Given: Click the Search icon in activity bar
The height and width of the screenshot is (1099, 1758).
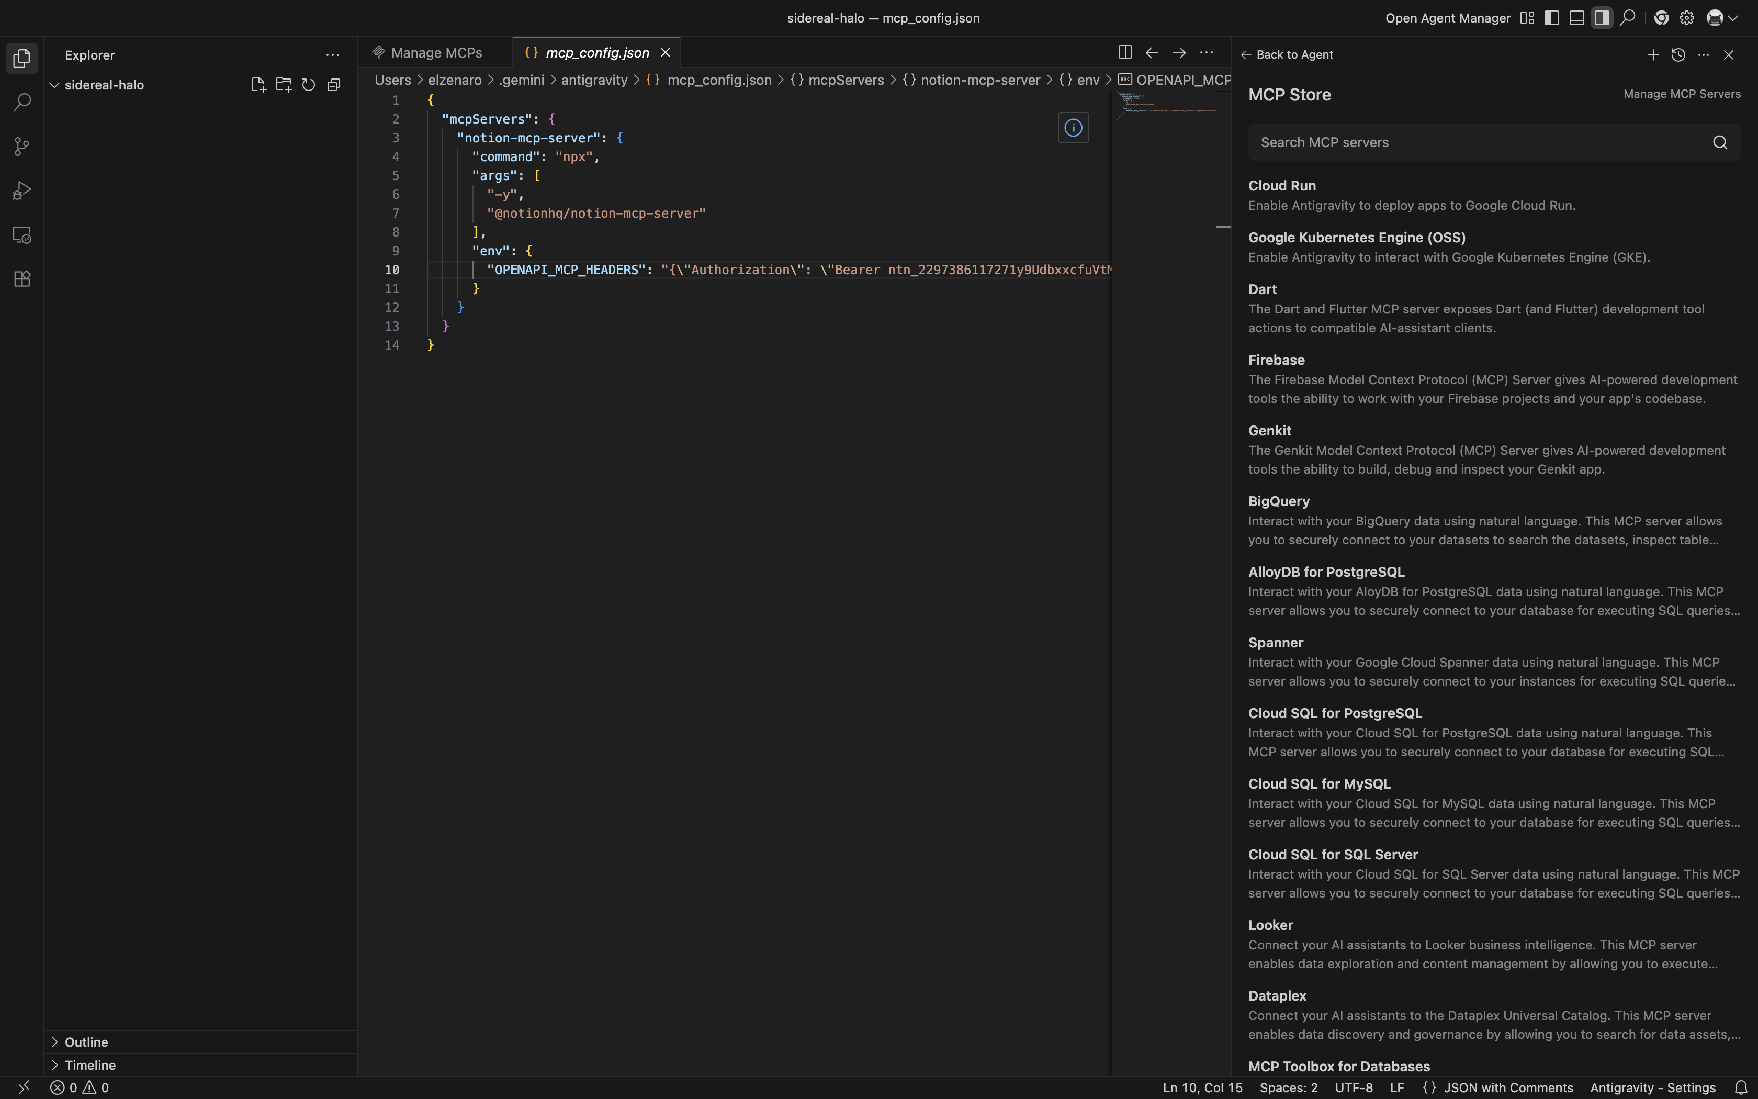Looking at the screenshot, I should [x=22, y=103].
